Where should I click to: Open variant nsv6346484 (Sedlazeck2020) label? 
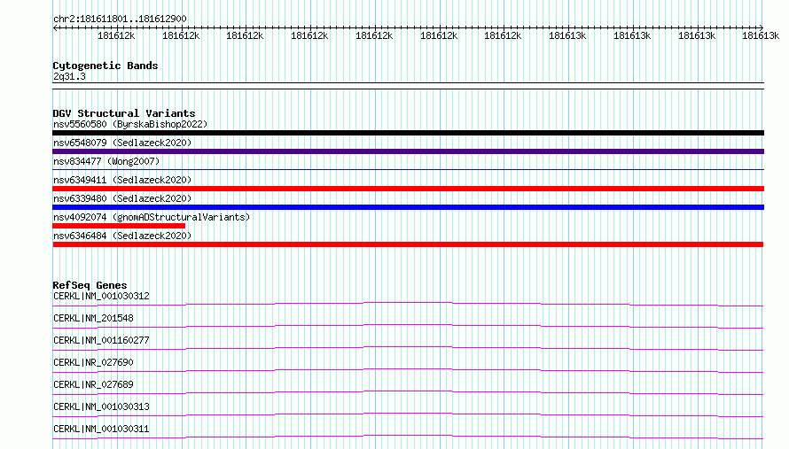click(x=122, y=236)
